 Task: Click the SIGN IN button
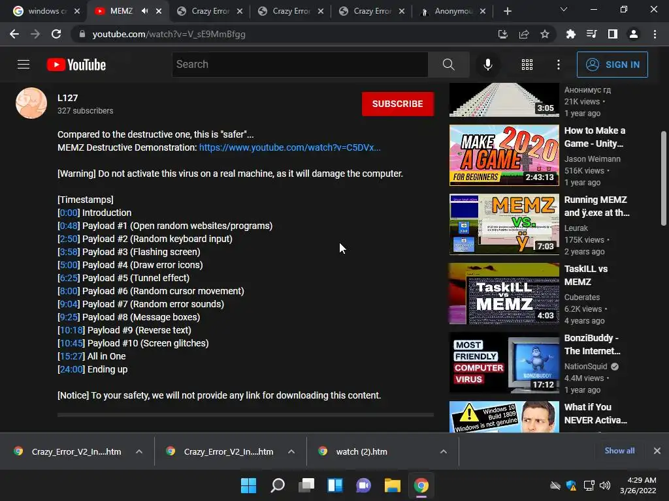point(612,65)
